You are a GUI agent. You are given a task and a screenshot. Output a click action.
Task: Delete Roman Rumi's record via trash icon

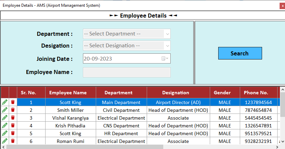coord(13,141)
